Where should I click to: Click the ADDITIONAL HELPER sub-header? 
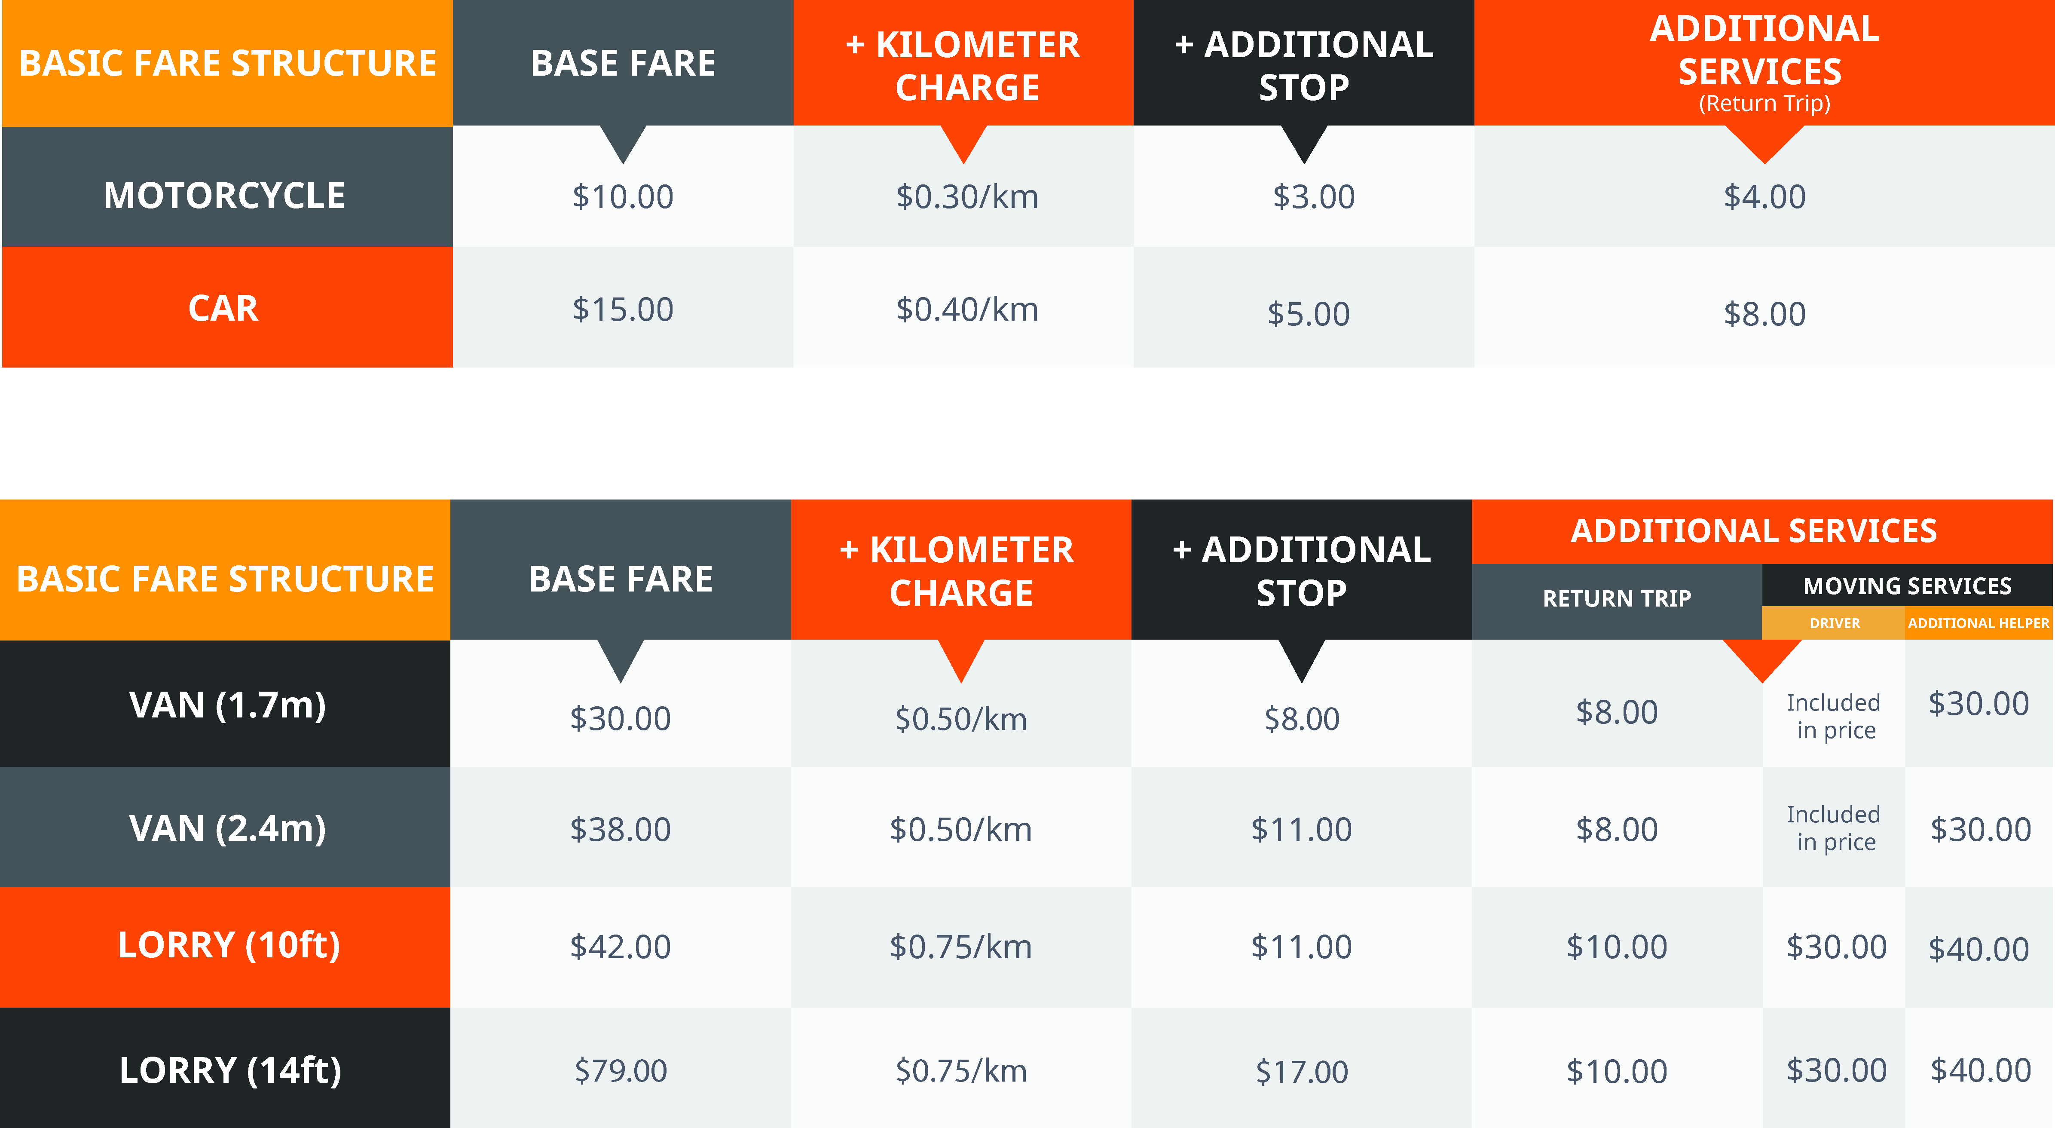tap(1979, 623)
